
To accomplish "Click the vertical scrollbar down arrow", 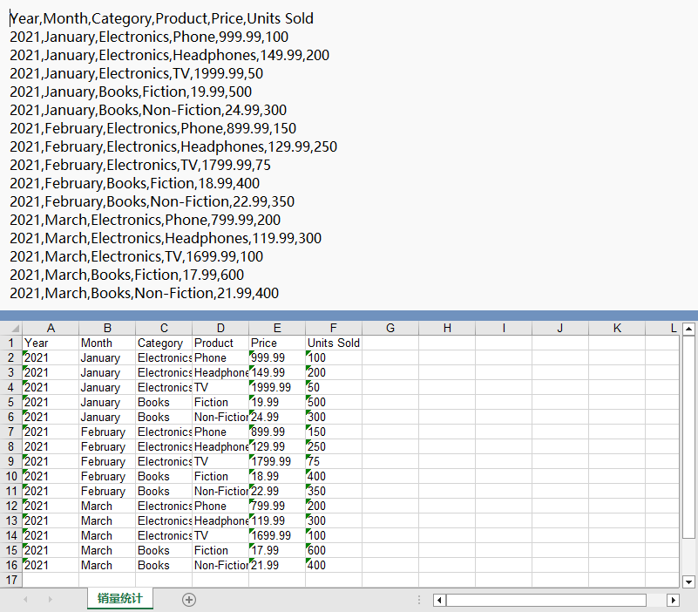I will [688, 581].
